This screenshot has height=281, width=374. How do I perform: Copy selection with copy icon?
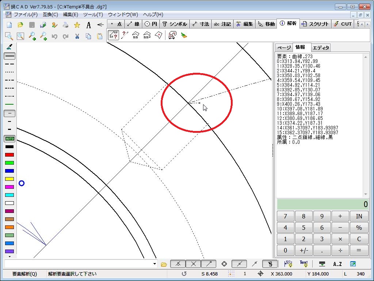tap(88, 36)
